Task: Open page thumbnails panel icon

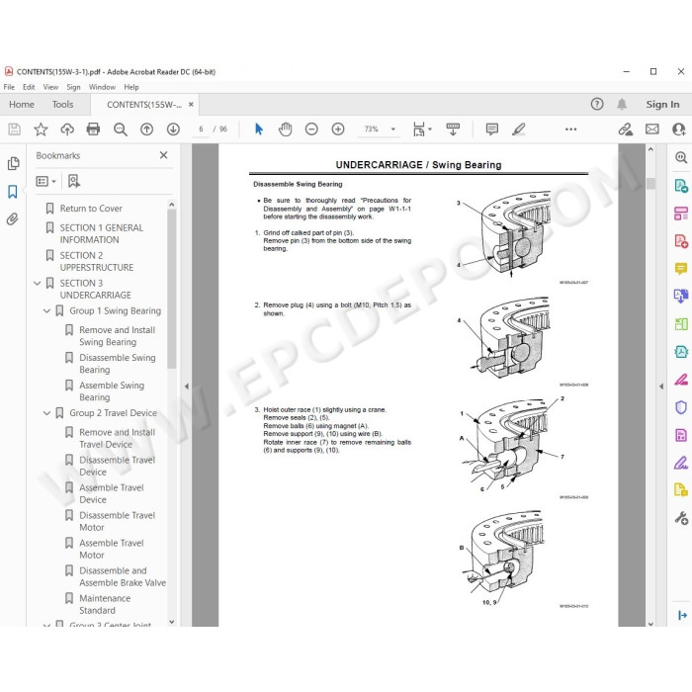Action: pos(13,164)
